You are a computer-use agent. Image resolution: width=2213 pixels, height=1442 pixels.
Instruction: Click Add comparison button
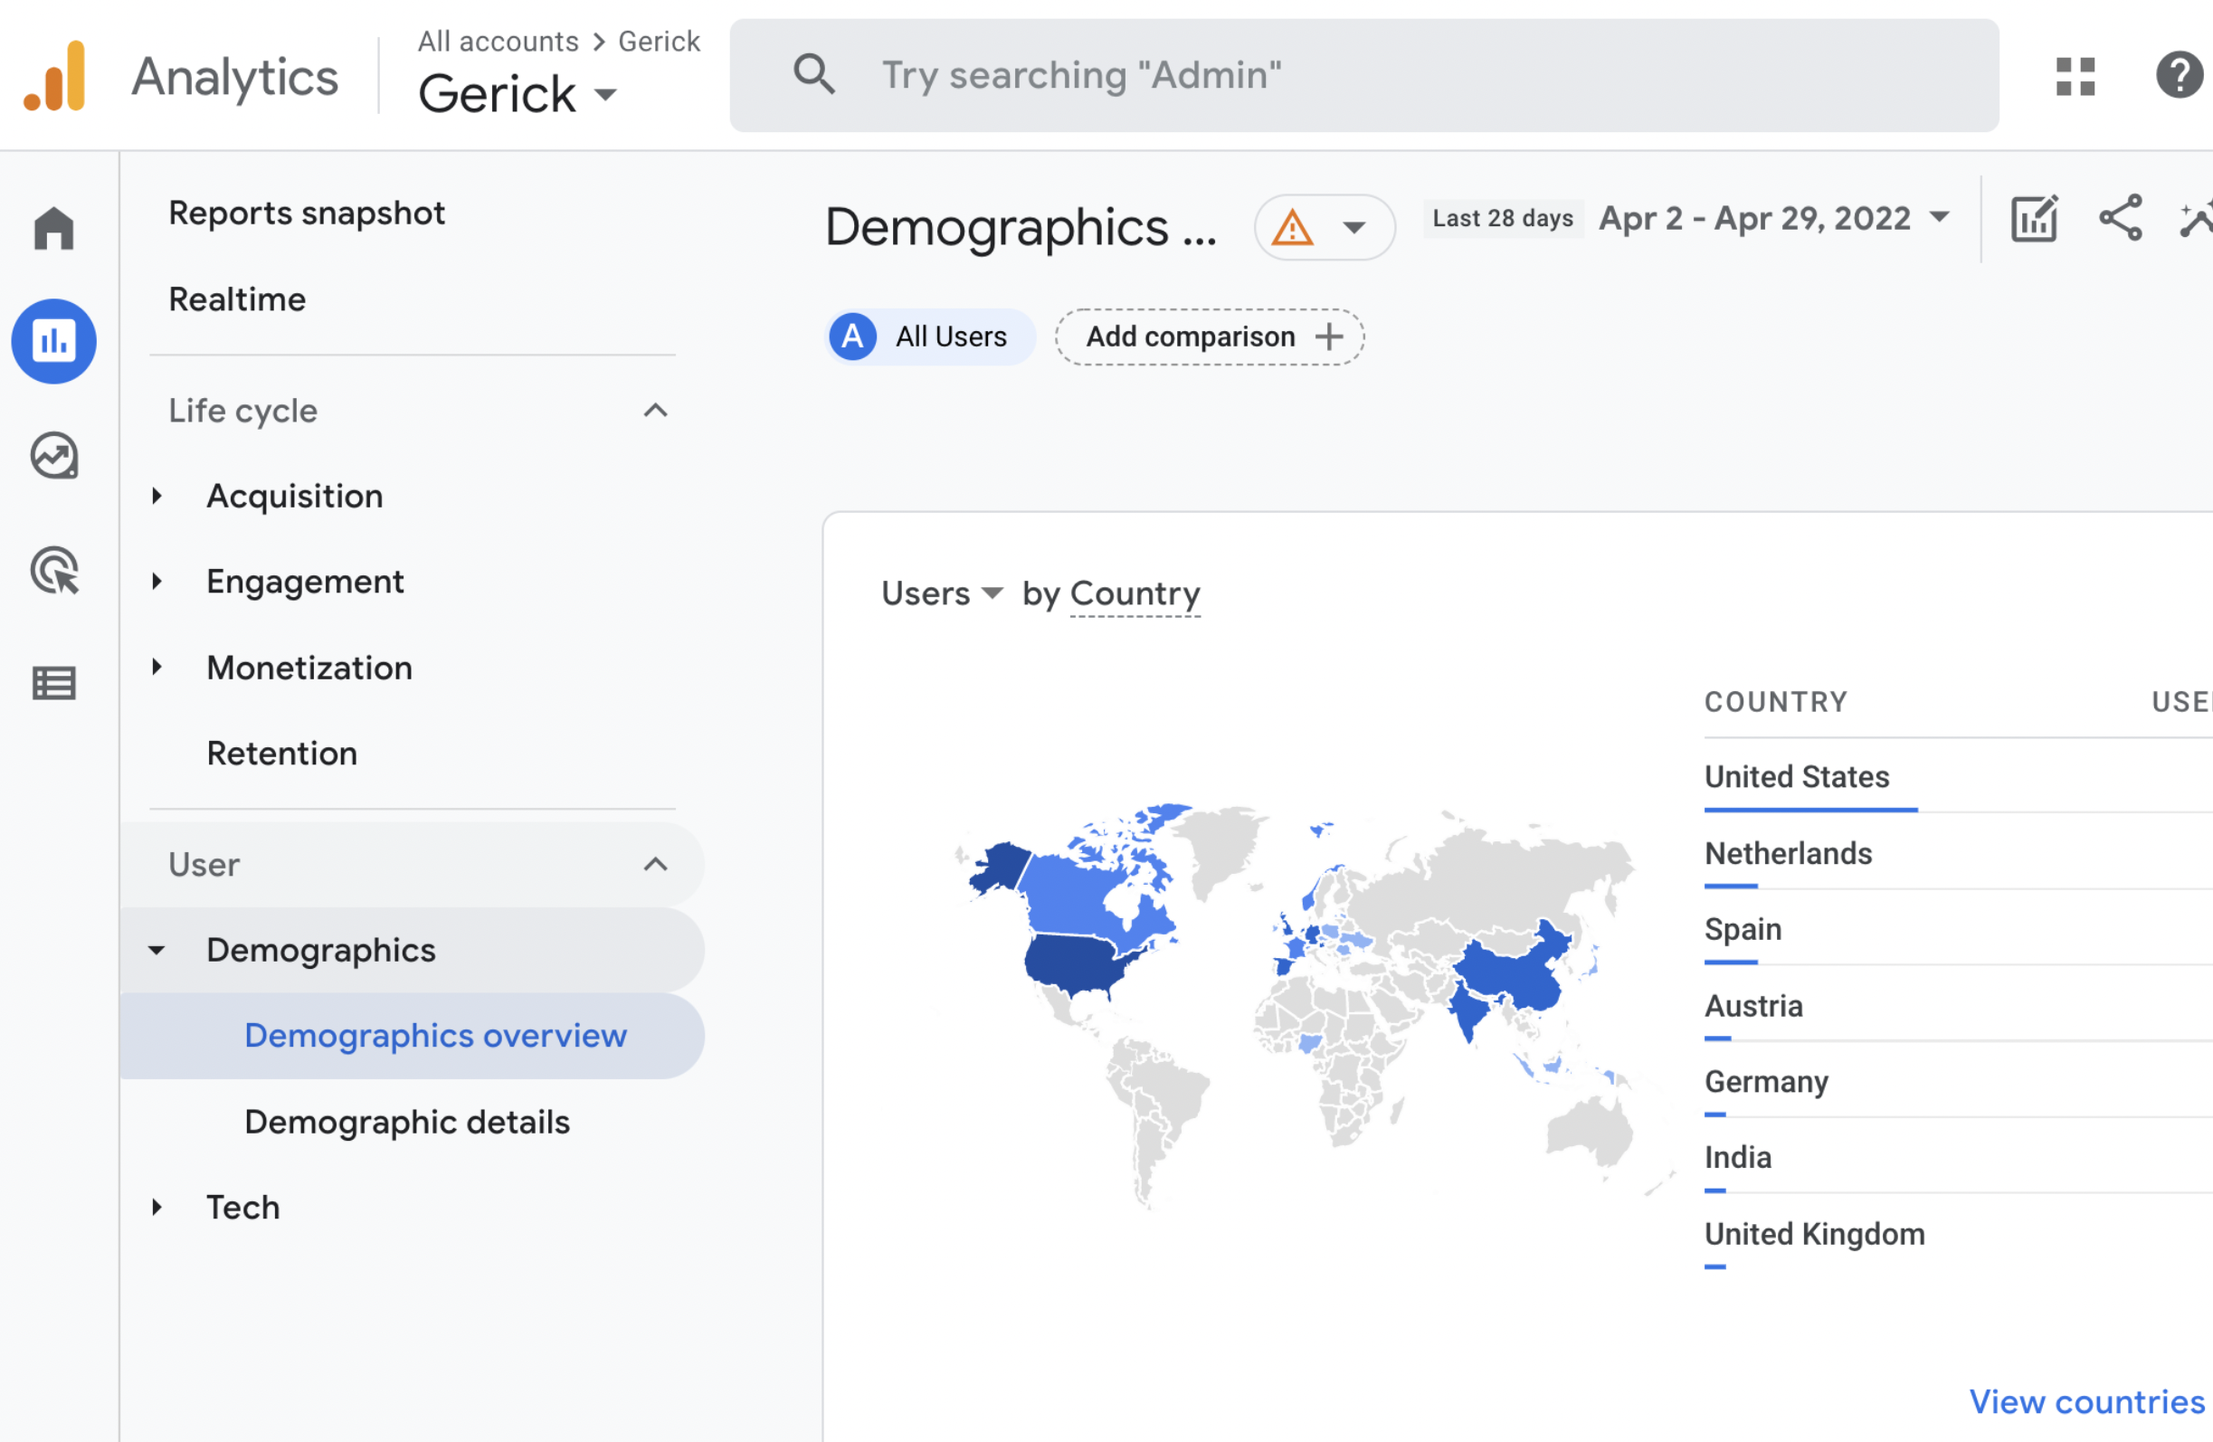pyautogui.click(x=1209, y=337)
